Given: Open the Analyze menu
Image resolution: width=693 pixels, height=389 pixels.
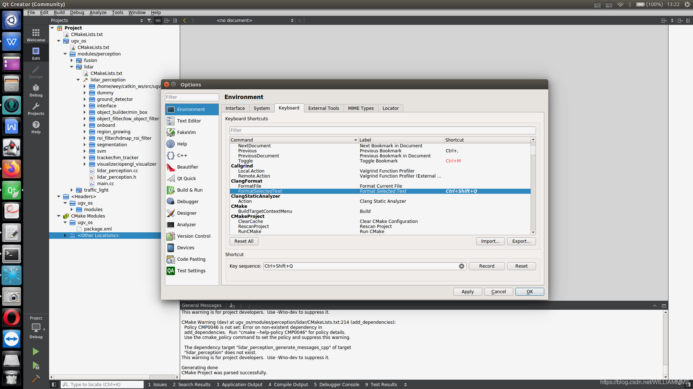Looking at the screenshot, I should [98, 12].
